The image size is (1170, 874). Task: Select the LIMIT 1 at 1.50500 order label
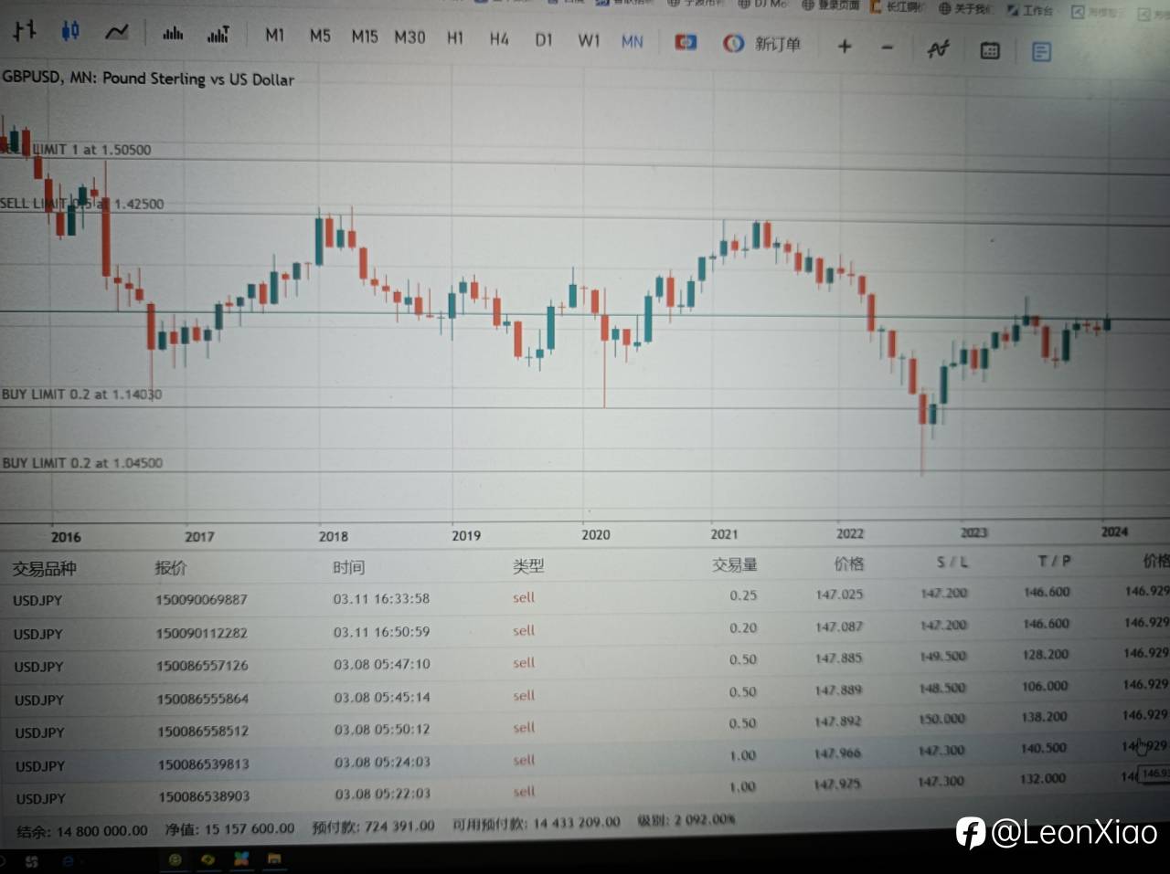click(91, 150)
